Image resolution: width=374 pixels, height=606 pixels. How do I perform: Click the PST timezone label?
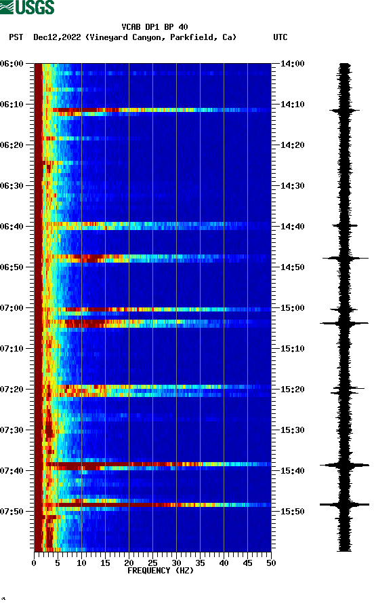pyautogui.click(x=16, y=37)
